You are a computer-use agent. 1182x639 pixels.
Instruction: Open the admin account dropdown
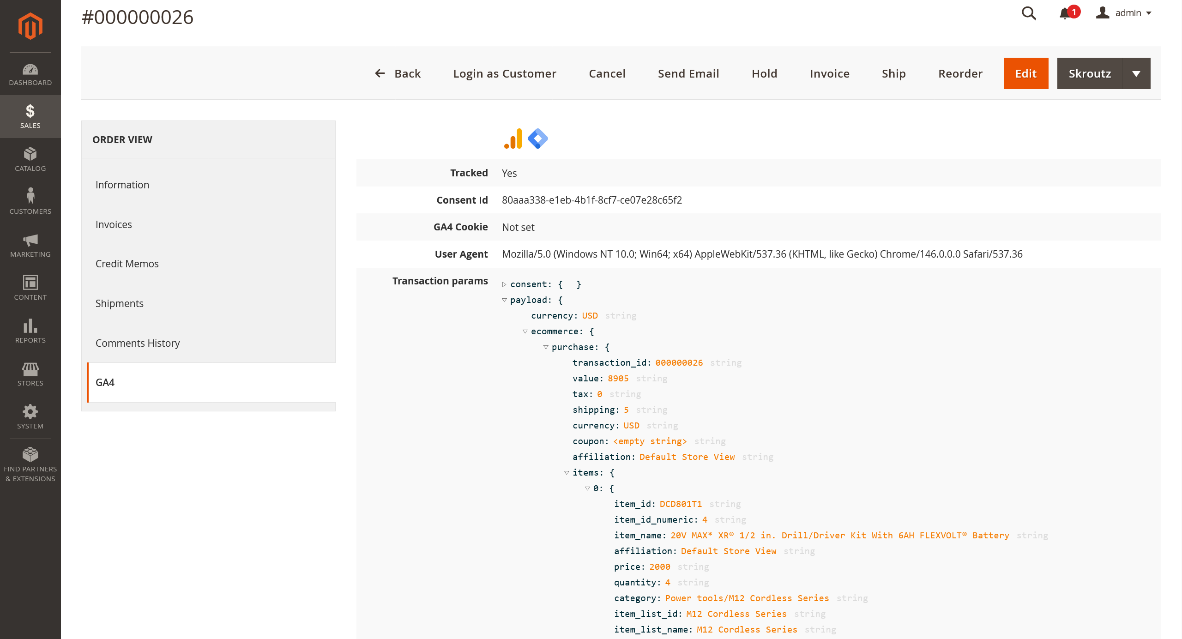click(1124, 13)
